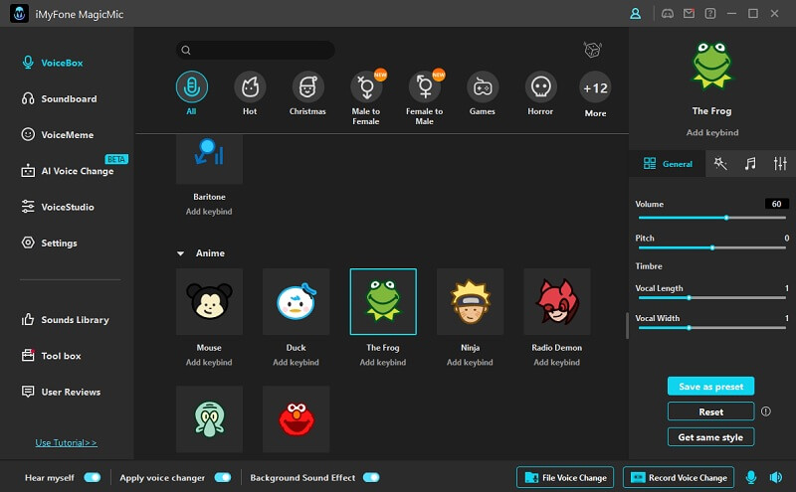Choose the Radio Demon voice
This screenshot has height=492, width=796.
[557, 302]
